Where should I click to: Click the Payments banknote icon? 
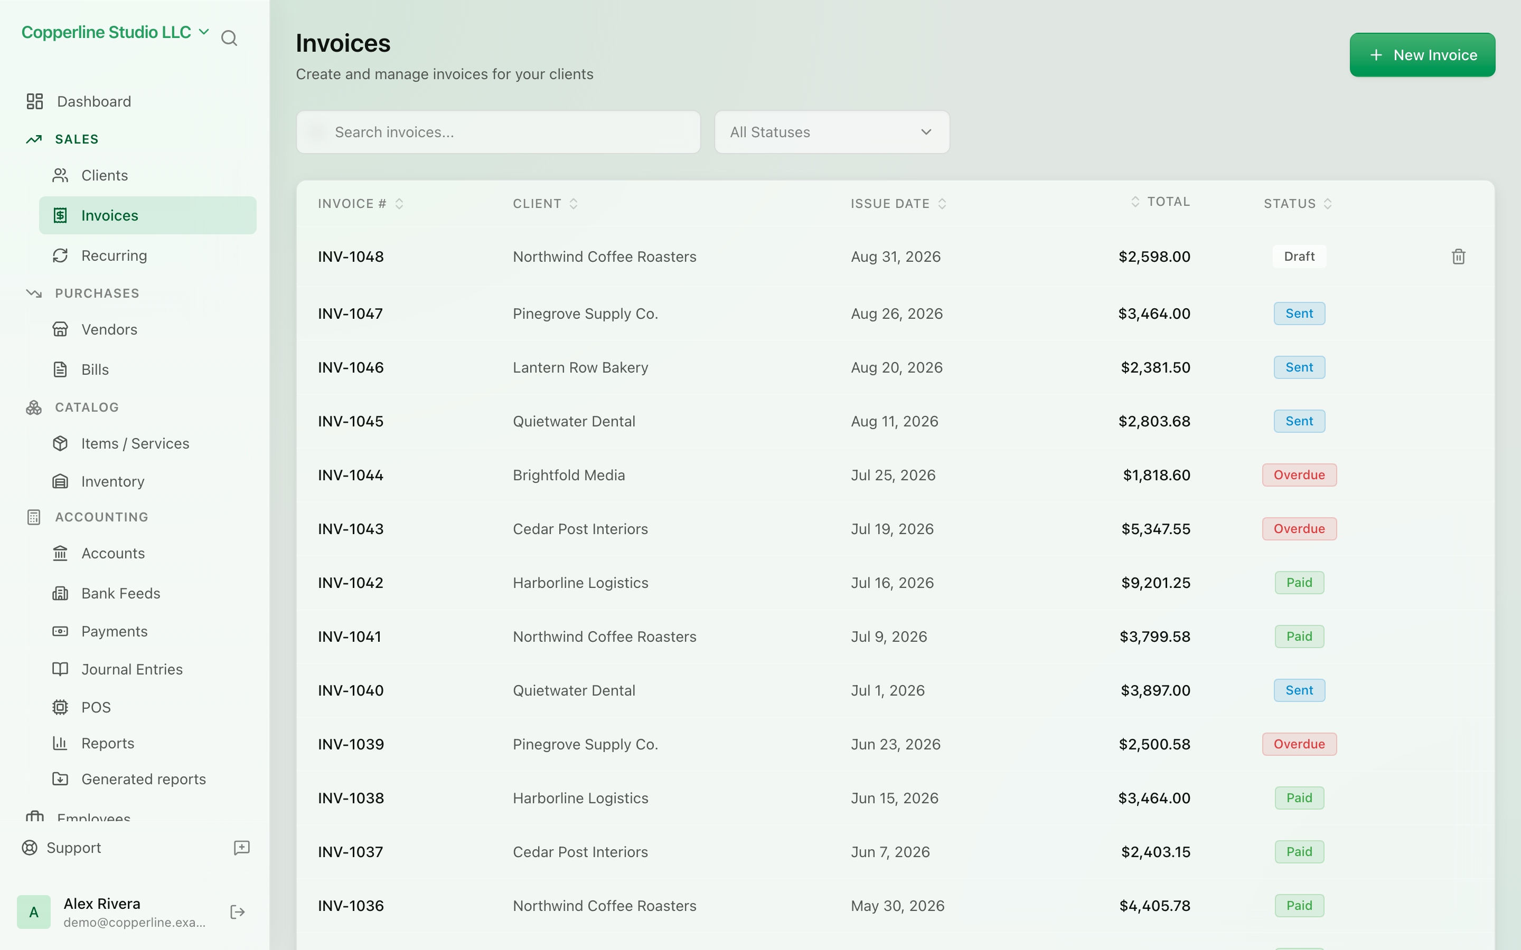[60, 631]
